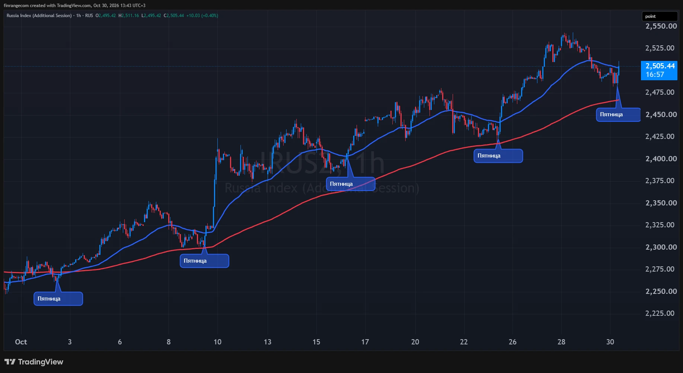Click the 2,425.00 price axis label
Screen dimensions: 683x373
pos(660,136)
